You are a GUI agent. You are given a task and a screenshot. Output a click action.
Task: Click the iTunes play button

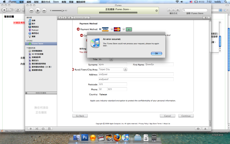click(x=38, y=10)
